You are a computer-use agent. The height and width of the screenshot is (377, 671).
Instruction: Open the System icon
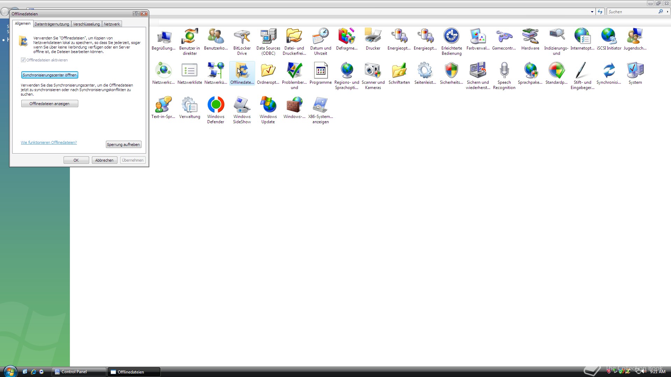tap(635, 74)
